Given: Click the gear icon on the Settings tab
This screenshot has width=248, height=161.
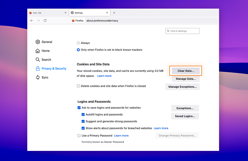Looking at the screenshot, I should pos(72,13).
